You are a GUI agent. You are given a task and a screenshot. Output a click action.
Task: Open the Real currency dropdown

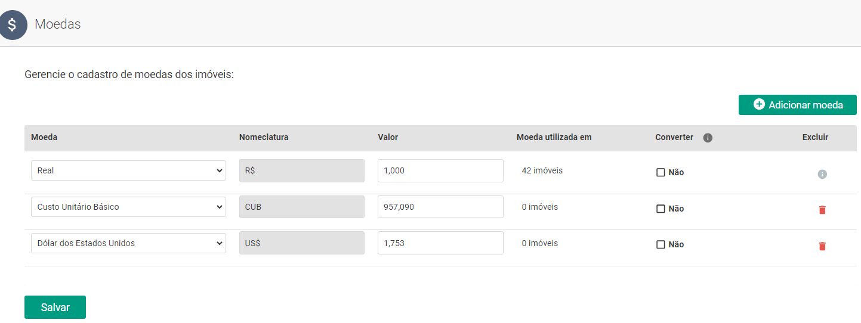(128, 170)
